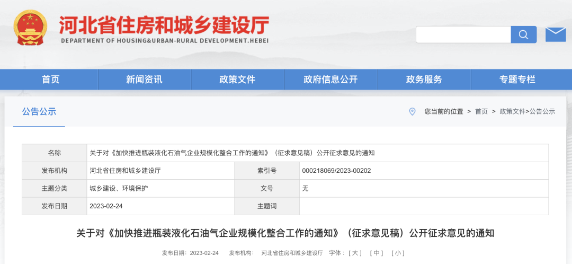Image resolution: width=572 pixels, height=264 pixels.
Task: Click the national emblem logo
Action: coord(30,28)
